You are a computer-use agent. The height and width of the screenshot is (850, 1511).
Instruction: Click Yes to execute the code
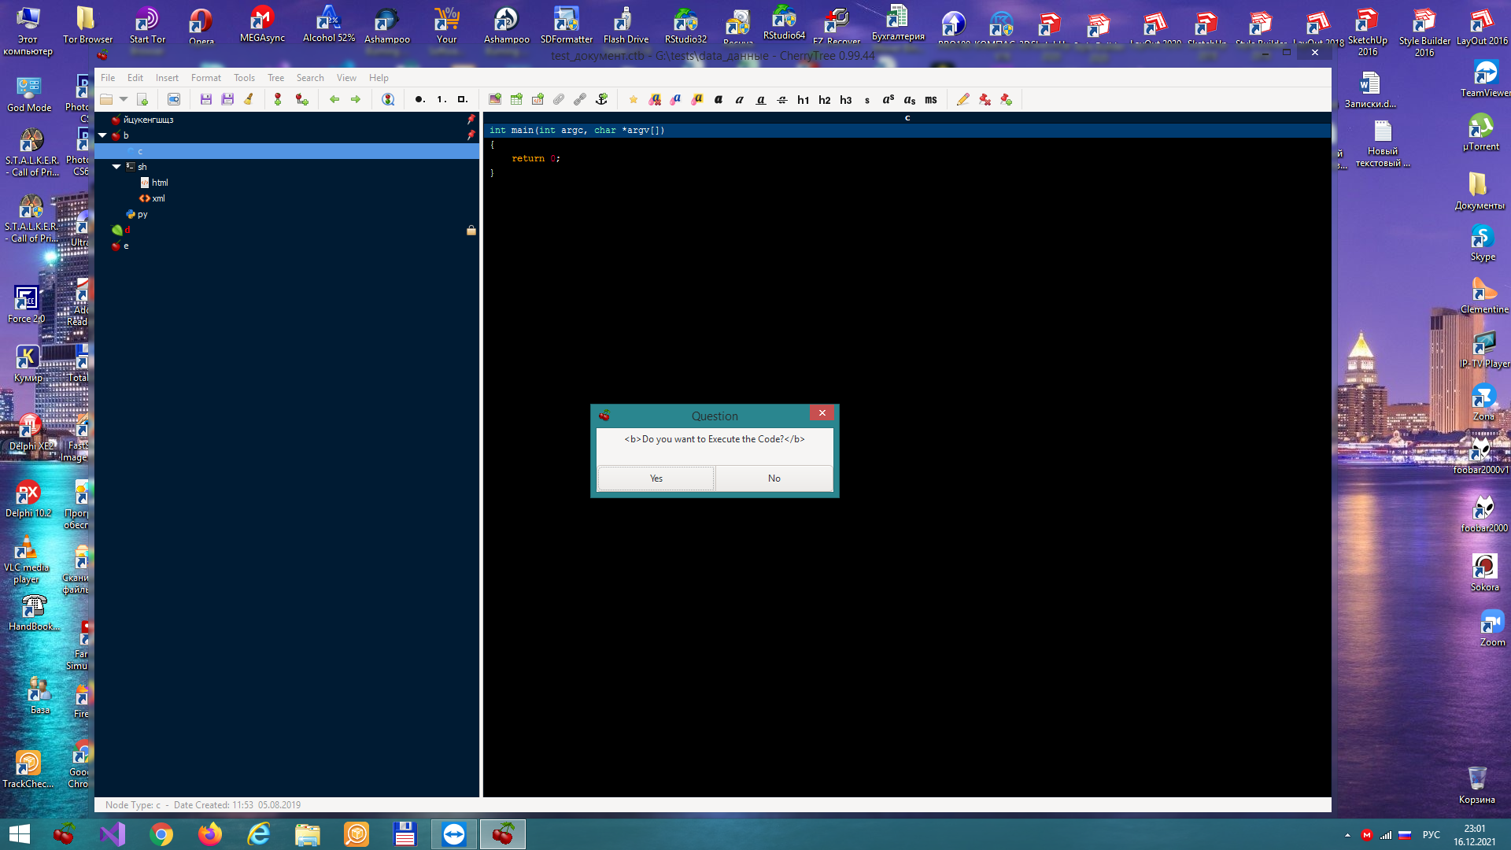pos(656,479)
